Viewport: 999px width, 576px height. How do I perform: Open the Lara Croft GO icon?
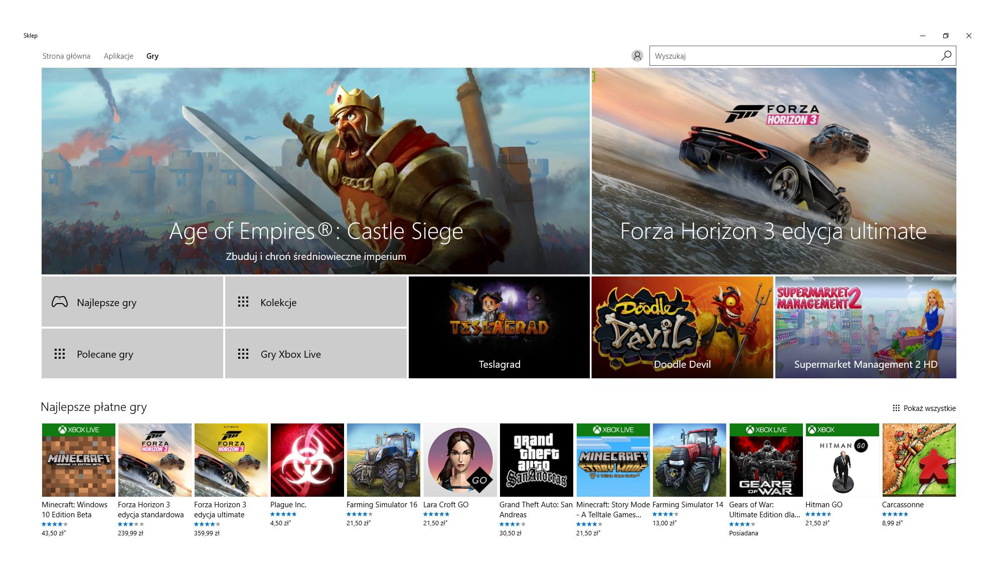click(460, 460)
